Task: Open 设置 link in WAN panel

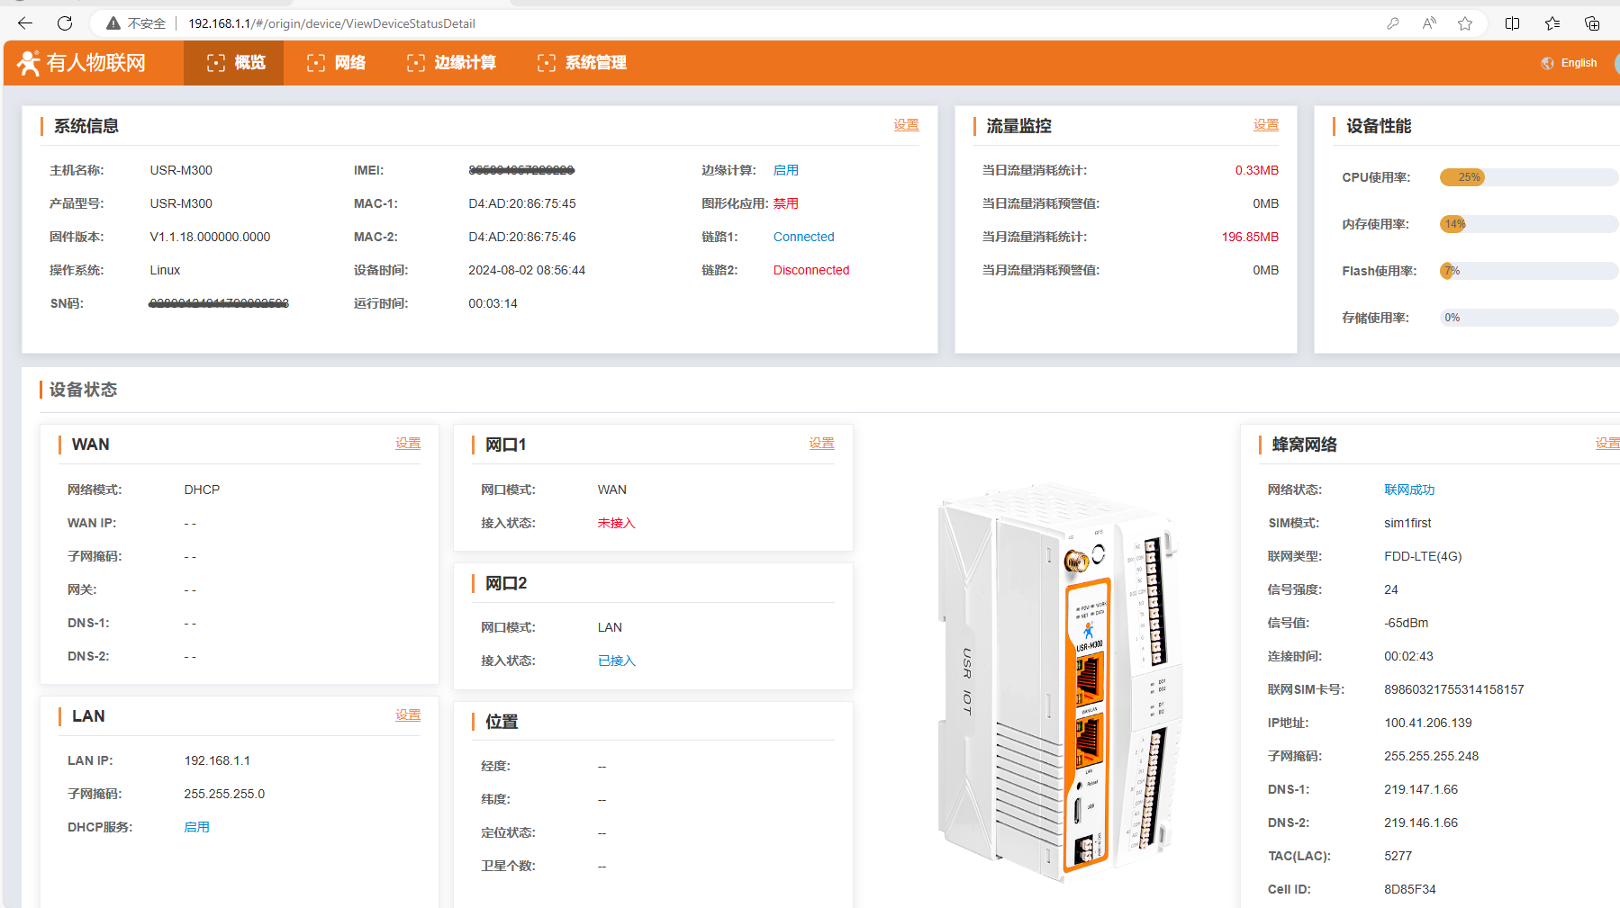Action: pos(408,444)
